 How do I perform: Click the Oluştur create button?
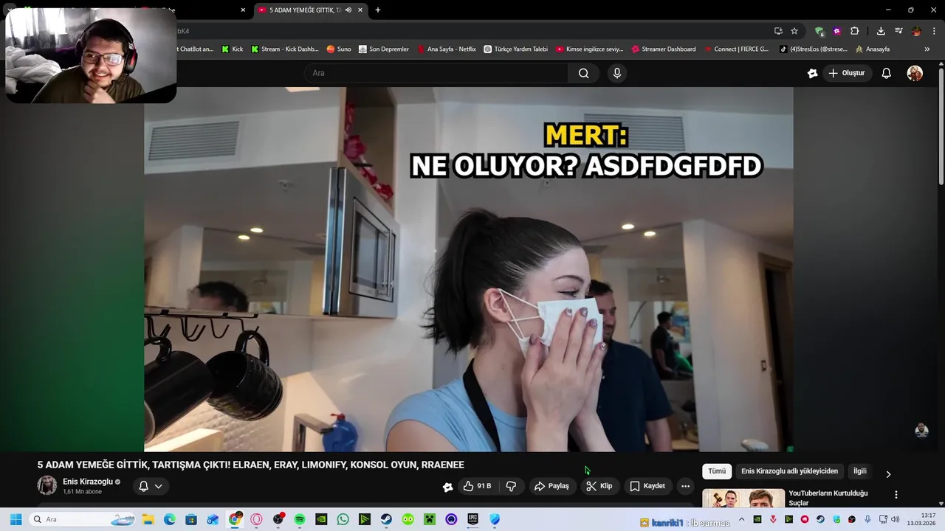click(x=846, y=73)
